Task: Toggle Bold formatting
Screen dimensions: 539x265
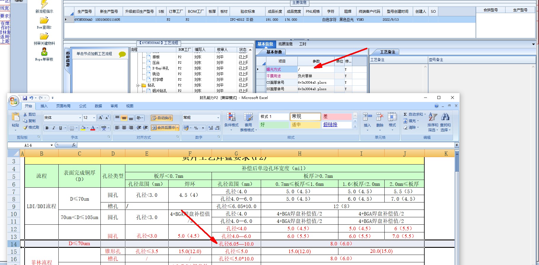Action: tap(47, 128)
